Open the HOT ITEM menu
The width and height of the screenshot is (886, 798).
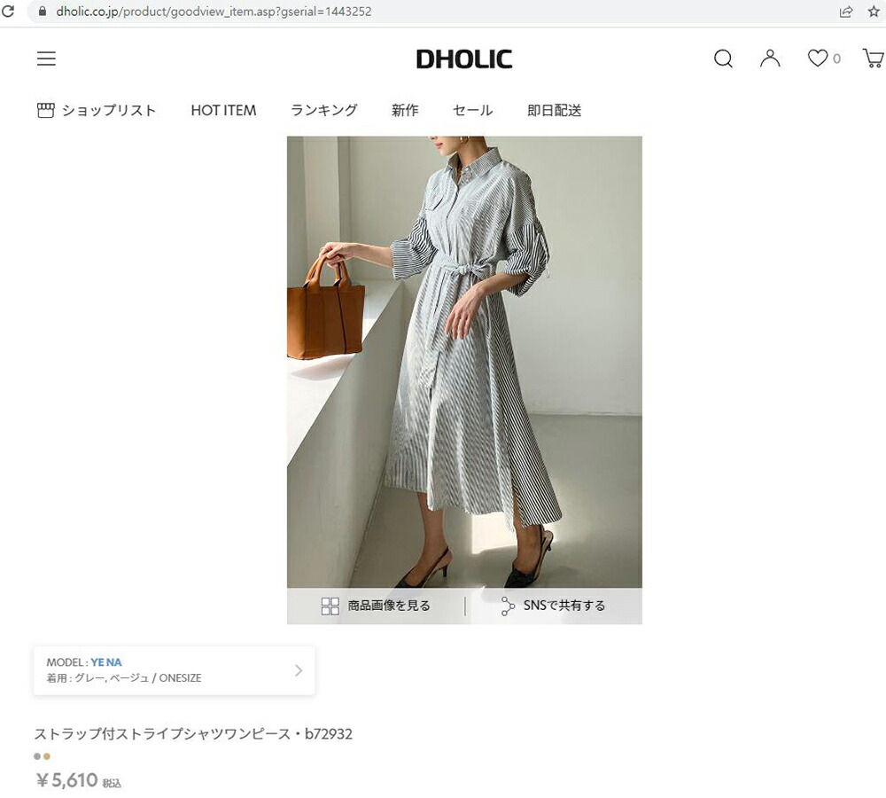[223, 110]
